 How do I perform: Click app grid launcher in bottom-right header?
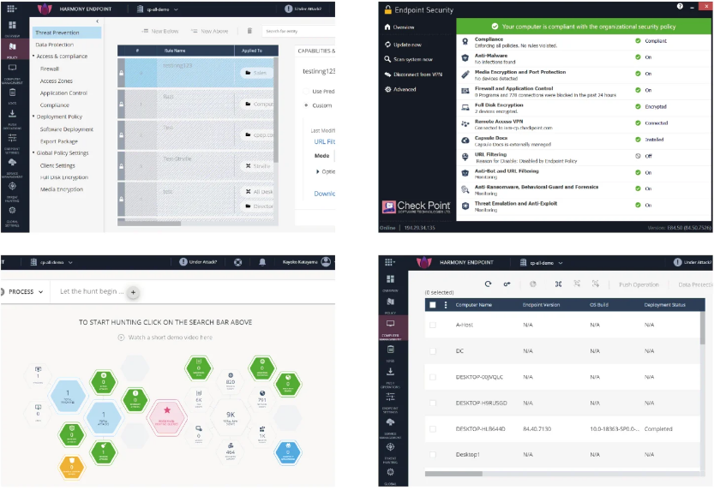click(x=389, y=262)
